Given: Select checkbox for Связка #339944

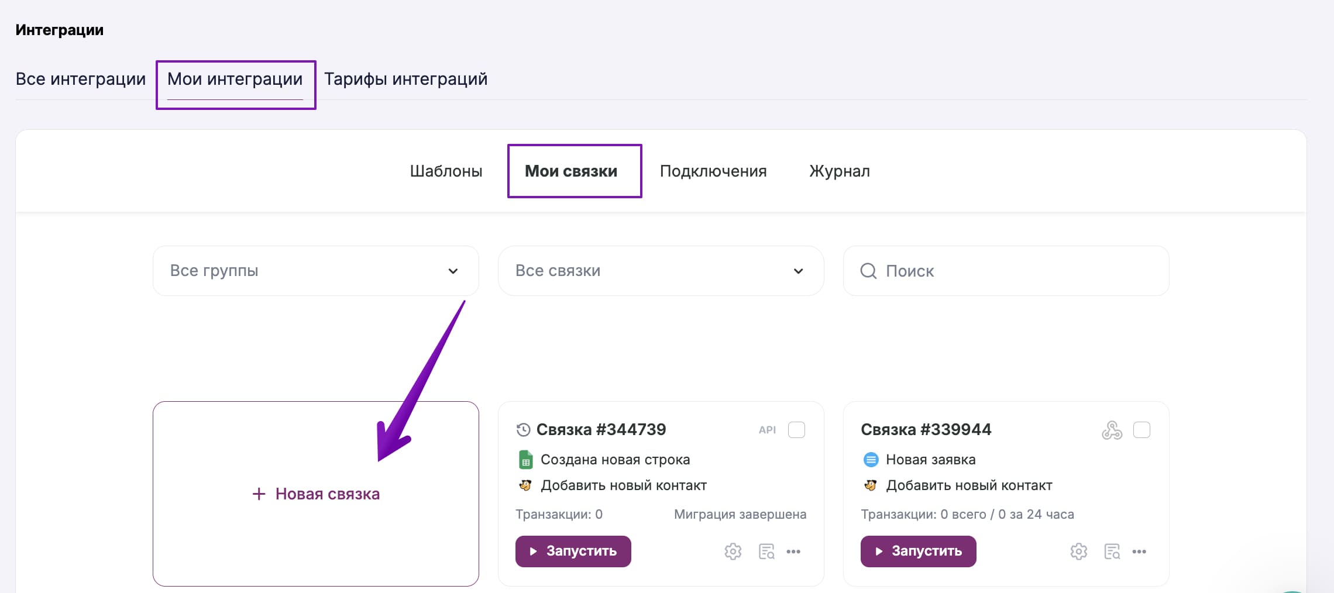Looking at the screenshot, I should (1142, 430).
